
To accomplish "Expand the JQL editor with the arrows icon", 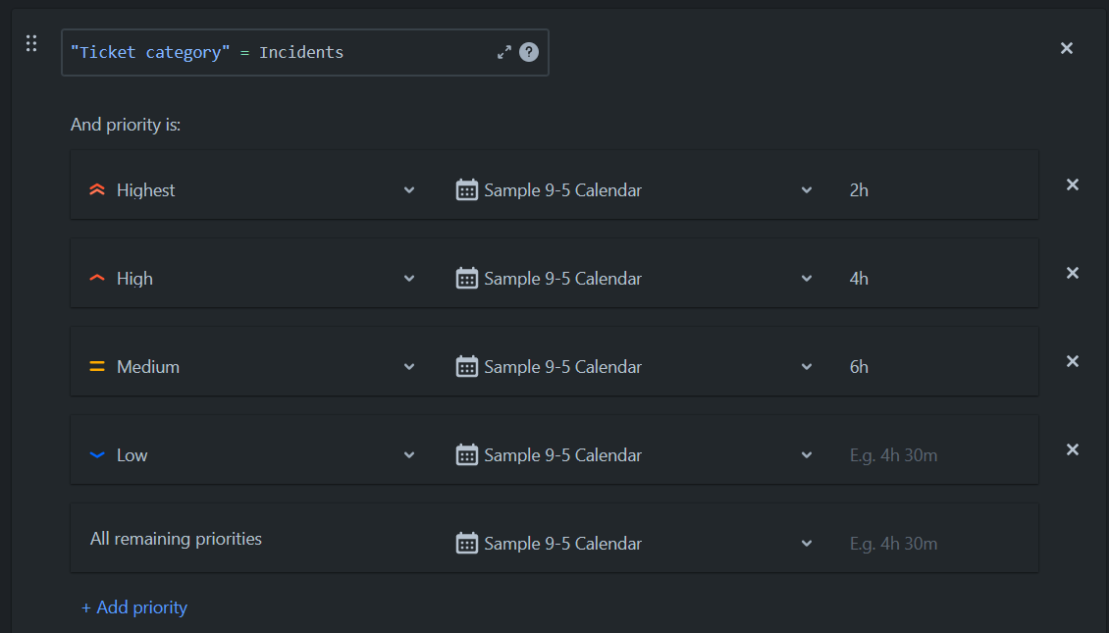I will click(x=504, y=52).
